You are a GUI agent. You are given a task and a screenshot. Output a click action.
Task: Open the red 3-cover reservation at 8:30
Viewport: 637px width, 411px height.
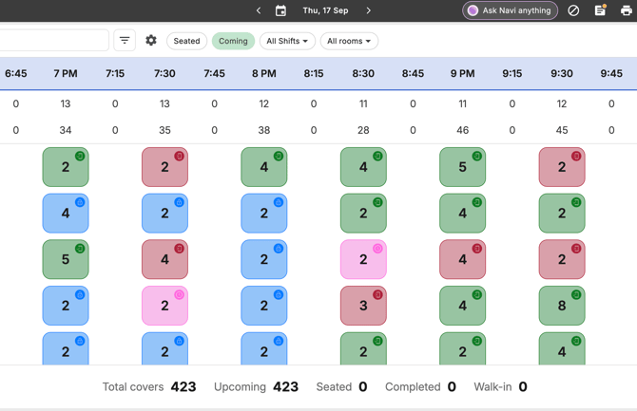pyautogui.click(x=363, y=306)
